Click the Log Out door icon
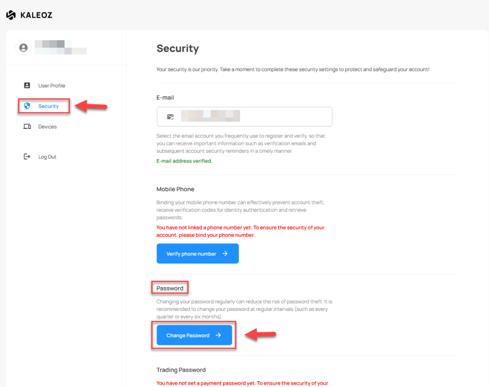Viewport: 489px width, 387px height. (27, 157)
